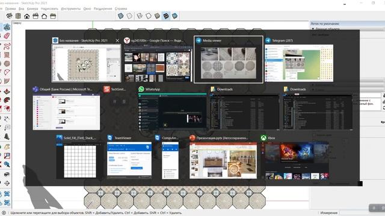Switch to Right view icon
Image resolution: width=385 pixels, height=216 pixels.
coord(35,16)
